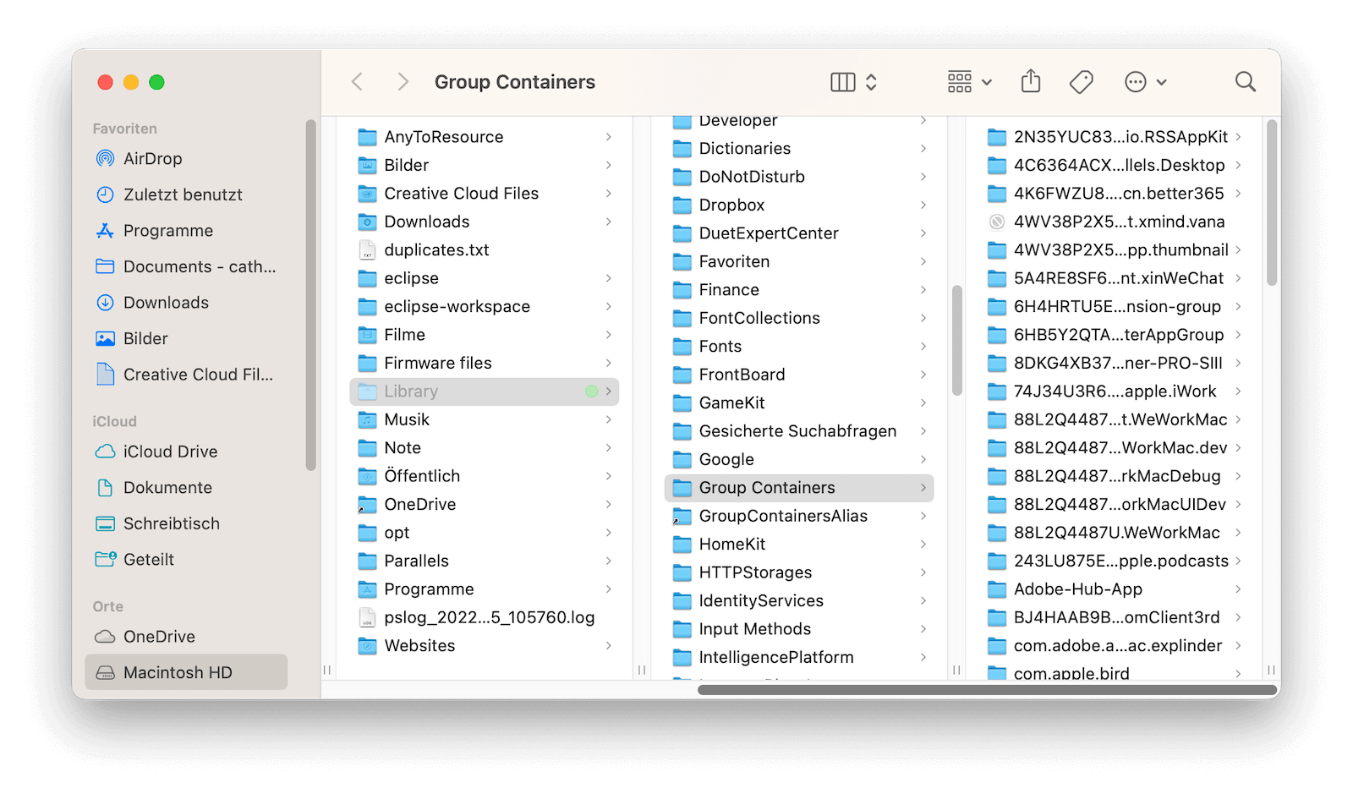
Task: Select the HTTPStorages folder
Action: pyautogui.click(x=799, y=572)
